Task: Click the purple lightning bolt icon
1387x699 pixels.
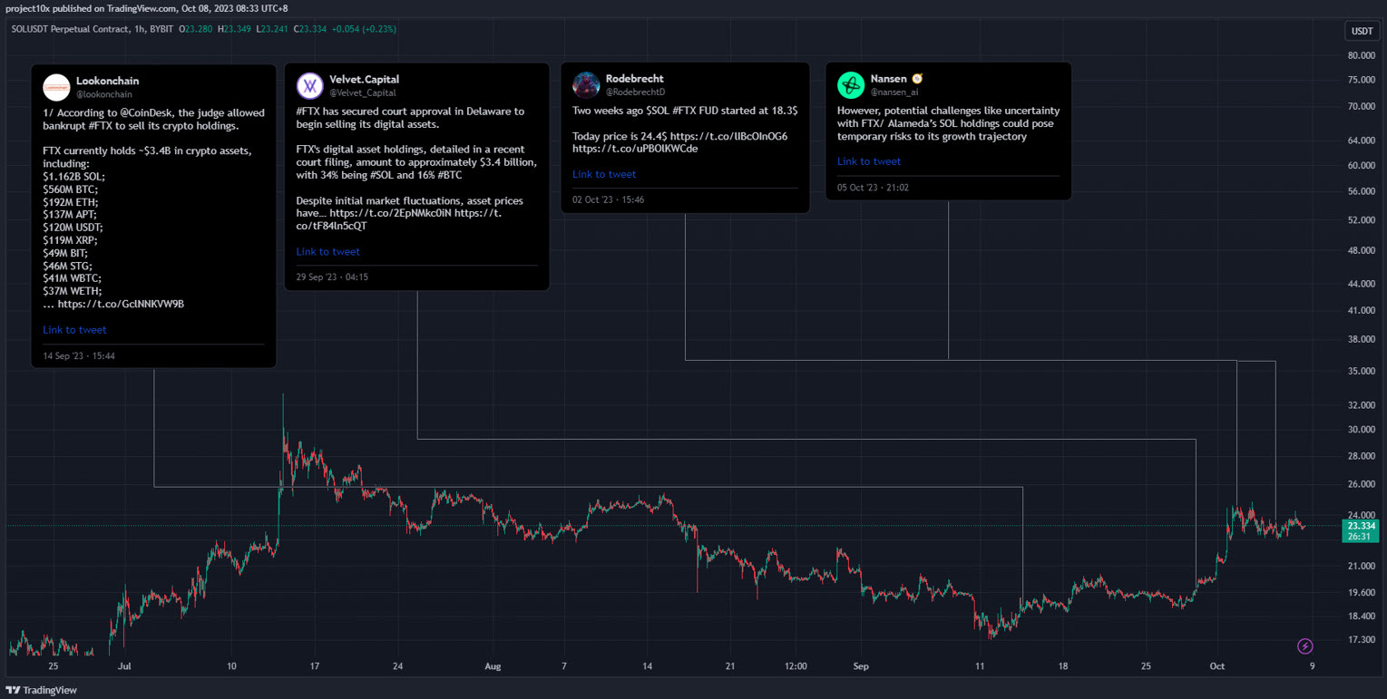Action: coord(1305,646)
